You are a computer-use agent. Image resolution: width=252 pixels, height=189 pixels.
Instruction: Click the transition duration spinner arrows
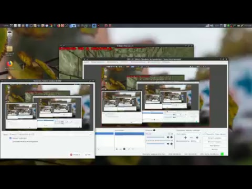point(200,141)
